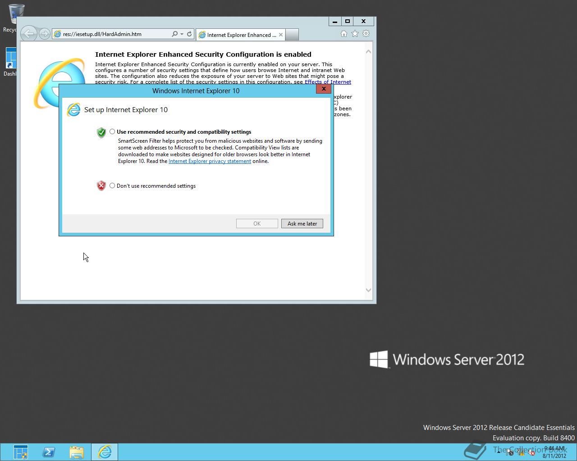Close the Windows Internet Explorer 10 dialog
Image resolution: width=577 pixels, height=461 pixels.
[x=324, y=89]
